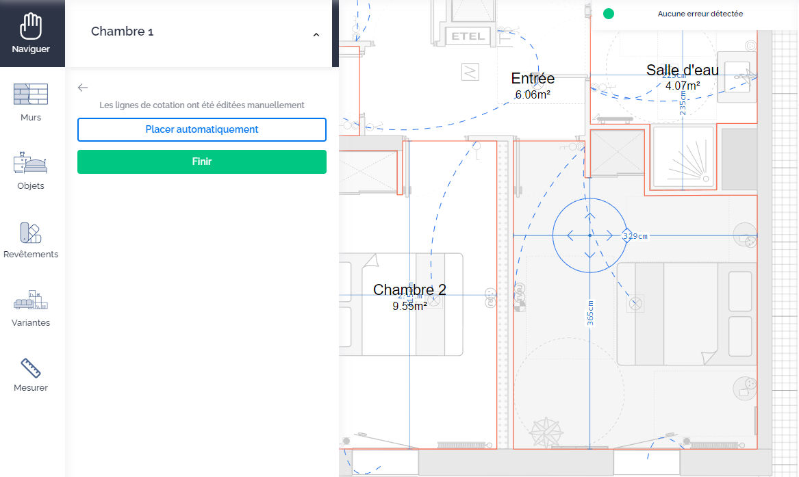Click the 'Aucune erreur détectée' status text
The width and height of the screenshot is (799, 477).
tap(700, 14)
